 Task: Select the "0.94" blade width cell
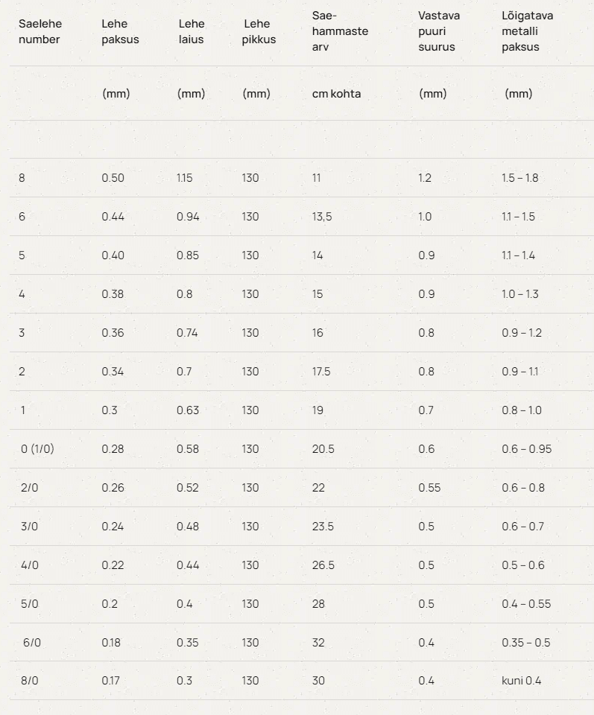[x=188, y=217]
